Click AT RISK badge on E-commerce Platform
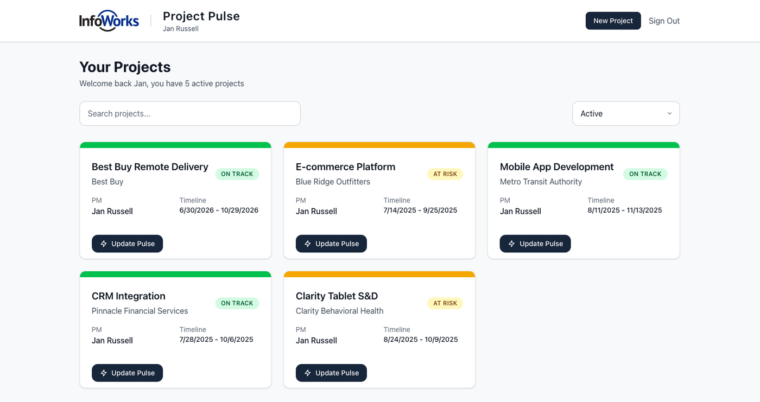This screenshot has height=402, width=760. coord(445,174)
